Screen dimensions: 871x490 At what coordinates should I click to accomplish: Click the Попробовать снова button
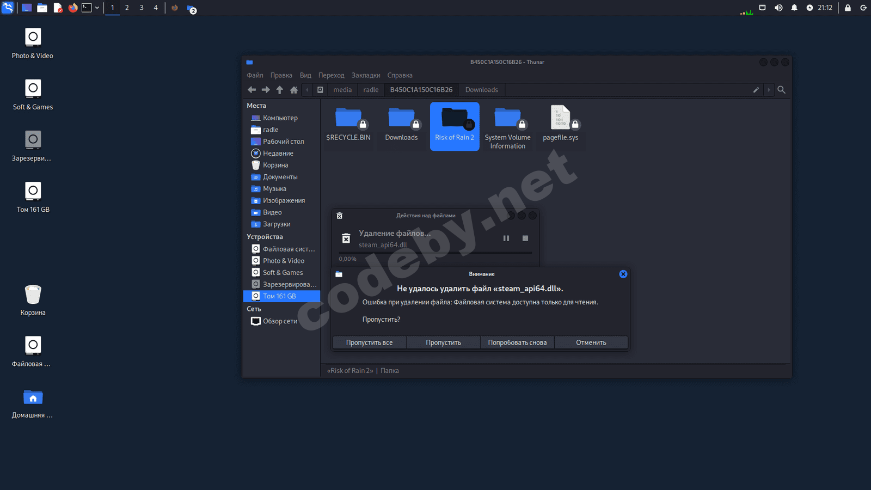click(517, 342)
